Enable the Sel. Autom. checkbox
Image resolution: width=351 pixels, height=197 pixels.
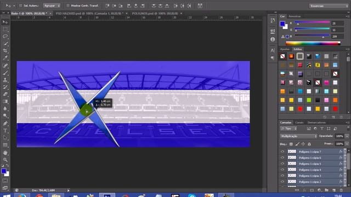click(x=20, y=5)
